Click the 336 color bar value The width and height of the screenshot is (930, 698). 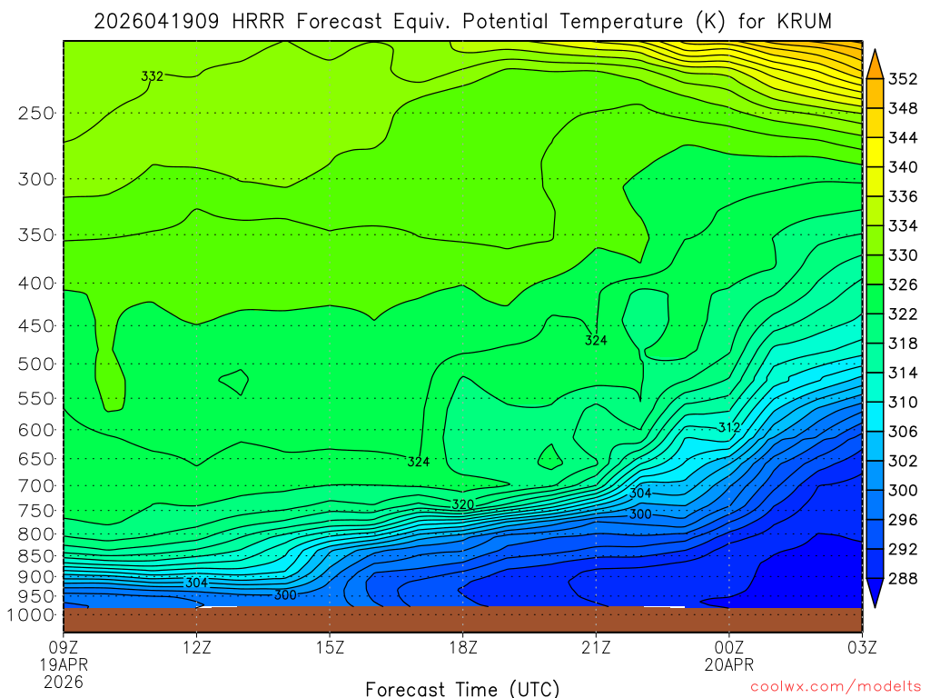pyautogui.click(x=903, y=196)
